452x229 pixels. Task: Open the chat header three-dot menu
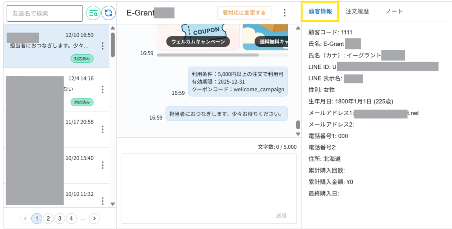pos(285,13)
